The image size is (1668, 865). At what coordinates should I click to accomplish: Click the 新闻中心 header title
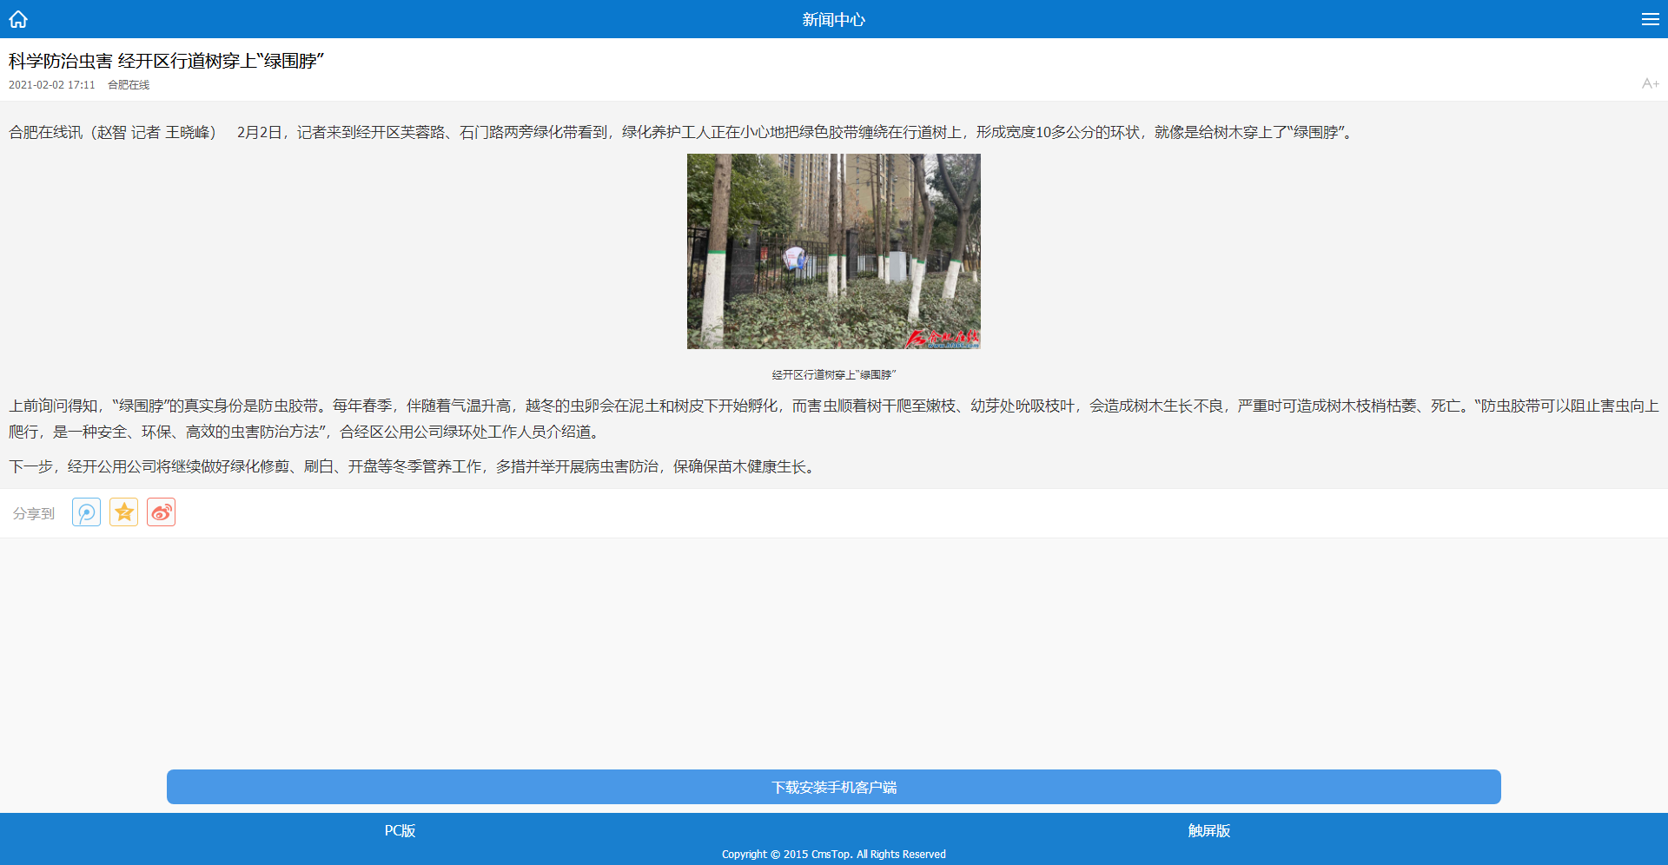(834, 19)
